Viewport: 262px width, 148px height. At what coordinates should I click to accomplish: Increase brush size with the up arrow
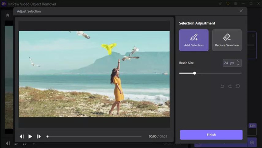pos(238,61)
